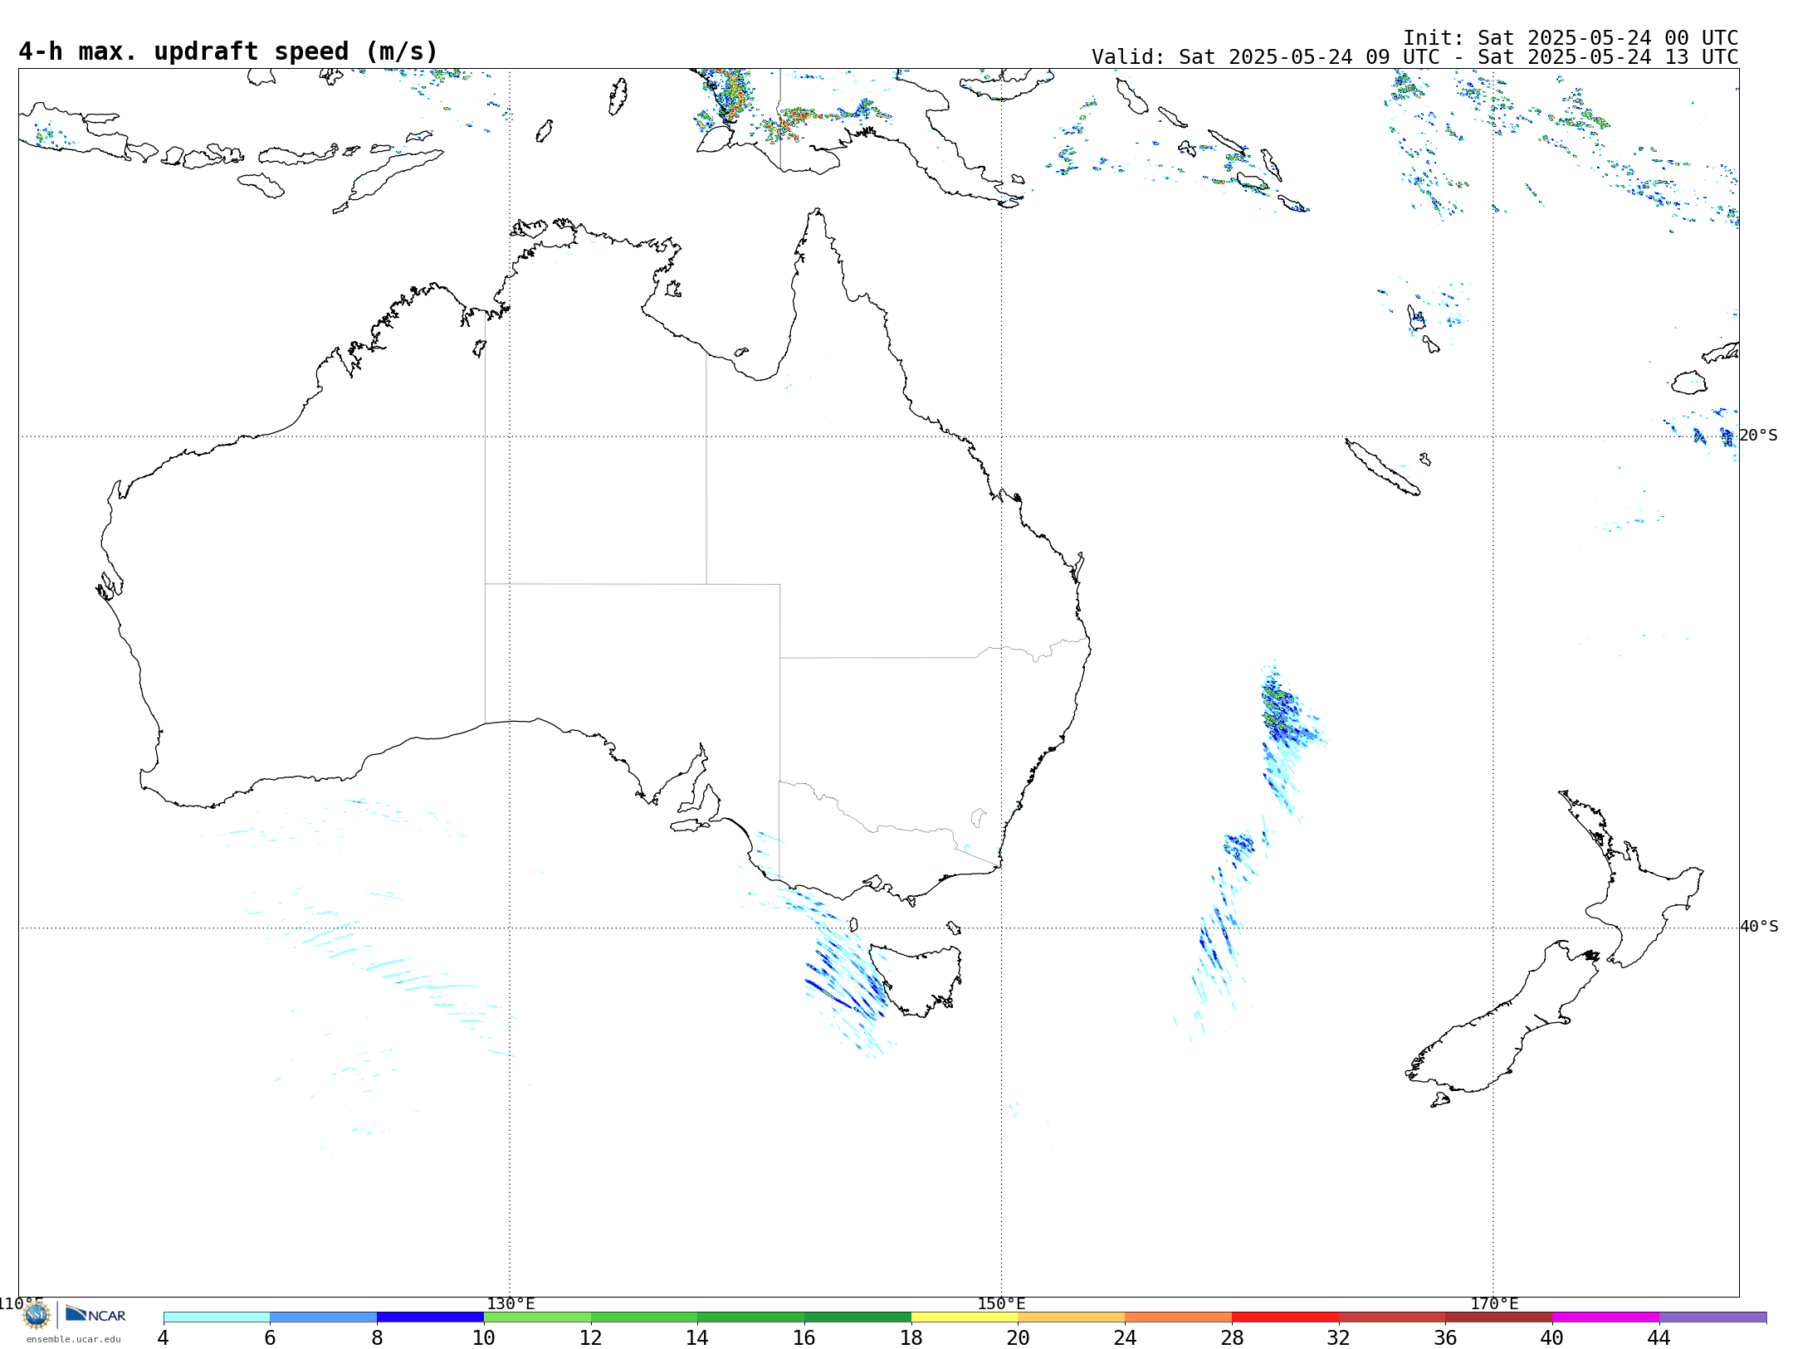Choose the light orange 20–24 m/s swatch
This screenshot has height=1349, width=1793.
(x=1072, y=1317)
